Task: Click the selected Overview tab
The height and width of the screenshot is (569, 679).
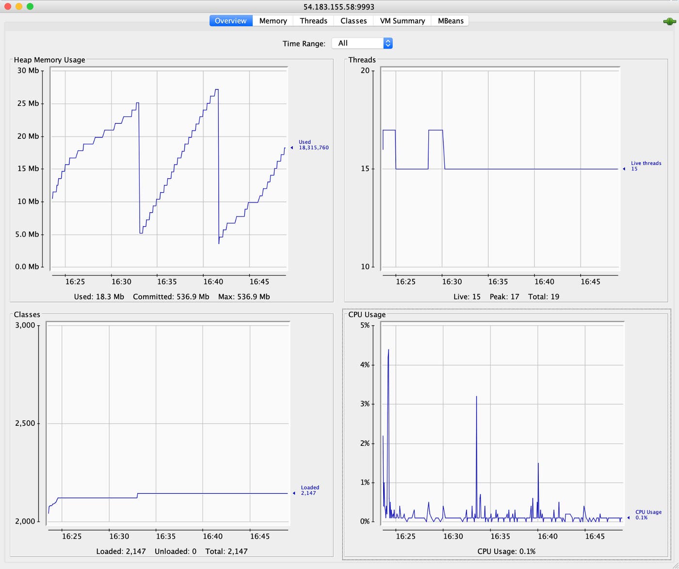Action: pyautogui.click(x=230, y=20)
